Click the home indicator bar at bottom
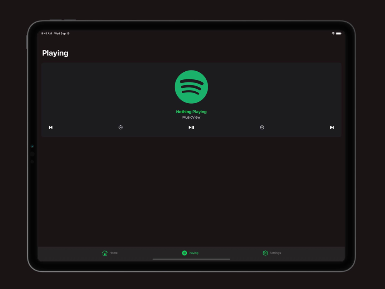Screen dimensions: 385x289 pos(191,259)
